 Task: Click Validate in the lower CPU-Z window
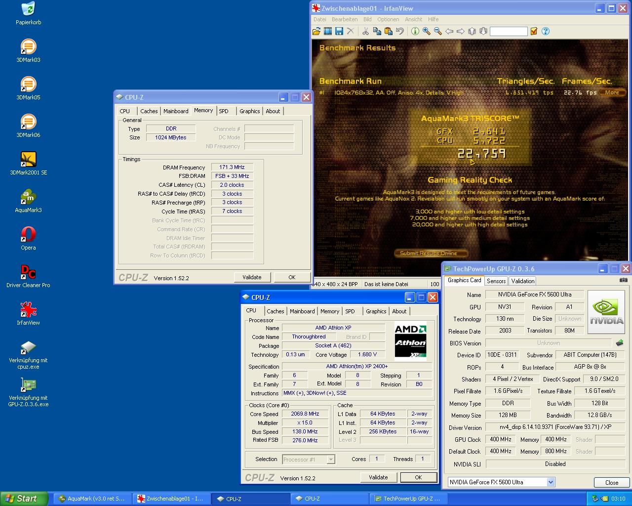(x=378, y=477)
